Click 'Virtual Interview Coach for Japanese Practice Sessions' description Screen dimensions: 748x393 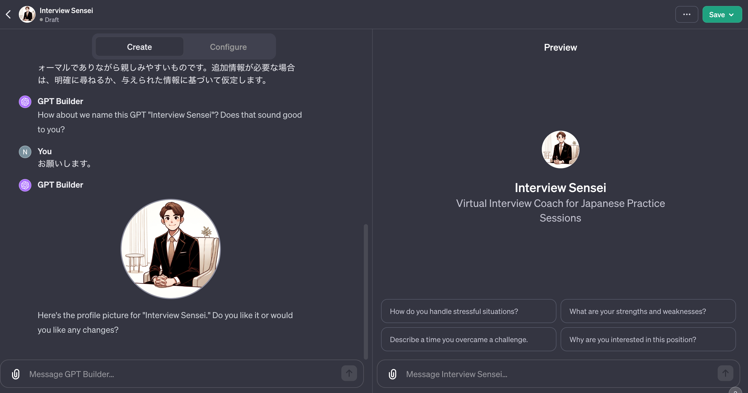tap(560, 210)
